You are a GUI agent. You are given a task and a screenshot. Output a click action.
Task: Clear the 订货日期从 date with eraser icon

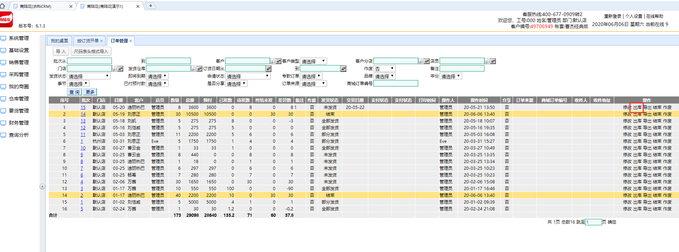269,69
